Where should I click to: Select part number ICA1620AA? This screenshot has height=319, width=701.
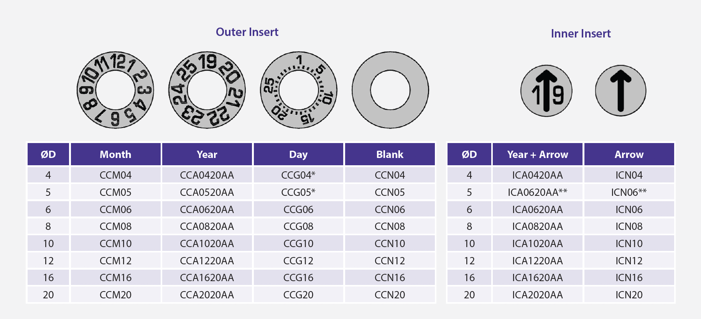(538, 278)
